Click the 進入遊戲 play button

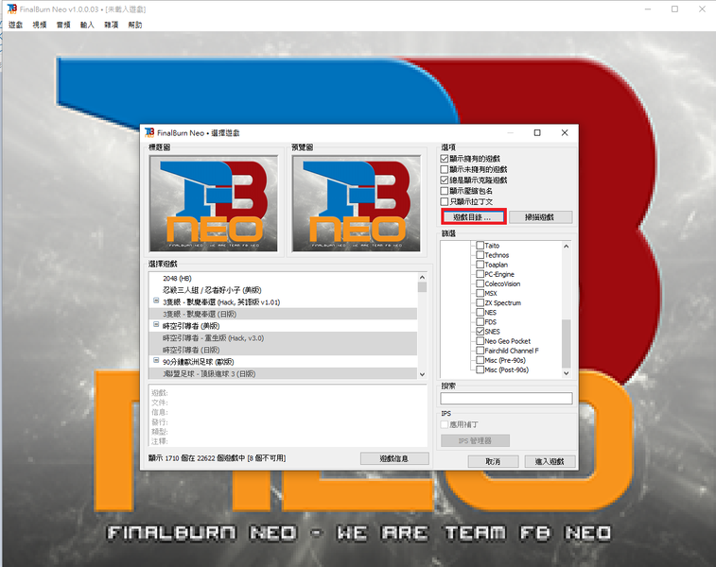[x=550, y=461]
